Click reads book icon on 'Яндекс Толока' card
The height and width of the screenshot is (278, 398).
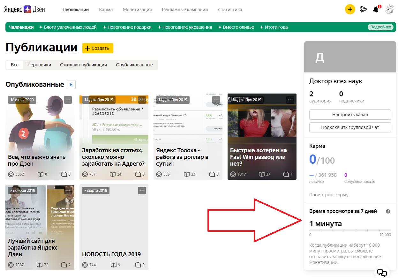187,174
